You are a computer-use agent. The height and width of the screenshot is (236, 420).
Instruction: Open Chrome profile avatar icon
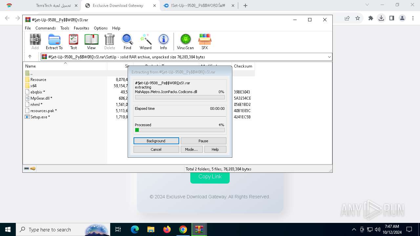[x=402, y=18]
